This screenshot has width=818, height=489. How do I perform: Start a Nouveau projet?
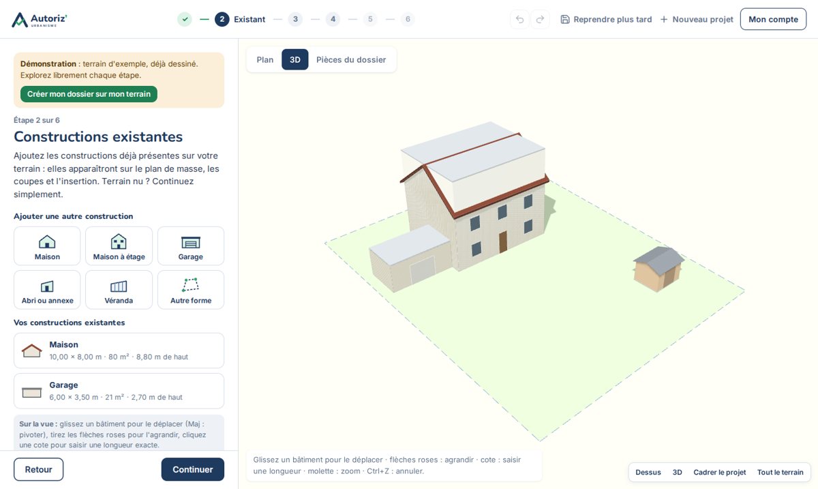pos(697,19)
